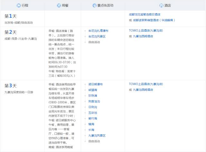Open 牟尼沟扎嘎瀑布 attraction link
The width and height of the screenshot is (206, 152).
click(x=98, y=31)
